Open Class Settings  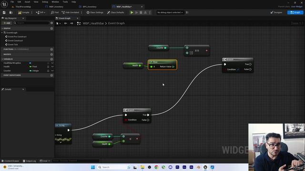[95, 12]
